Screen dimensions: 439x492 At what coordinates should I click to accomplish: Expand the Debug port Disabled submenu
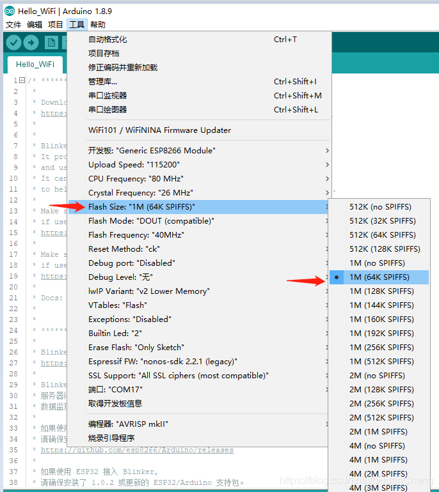198,263
